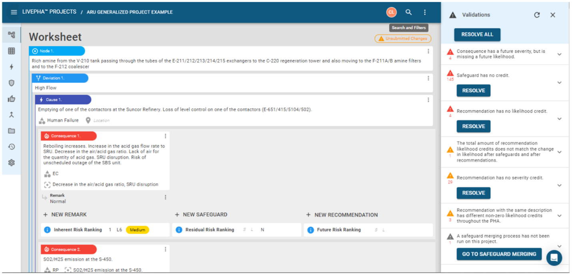
Task: Expand Safeguard has no credit validation
Action: 559,83
